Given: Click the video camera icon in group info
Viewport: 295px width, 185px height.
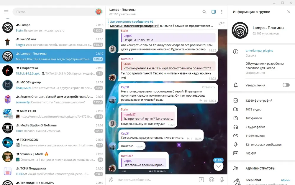Looking at the screenshot, I should click(236, 109).
